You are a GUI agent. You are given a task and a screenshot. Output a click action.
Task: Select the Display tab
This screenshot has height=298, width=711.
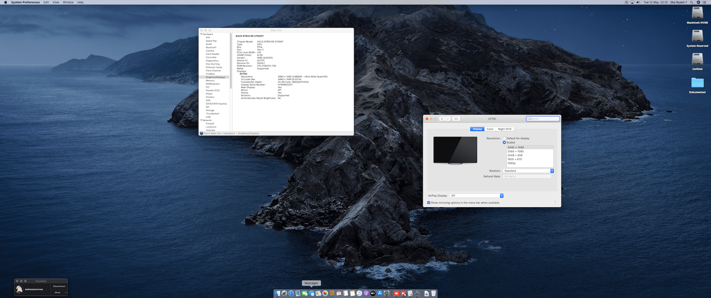(477, 129)
